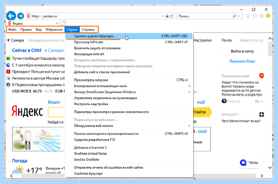
Task: Select Средства разработчика F12
Action: (129, 140)
